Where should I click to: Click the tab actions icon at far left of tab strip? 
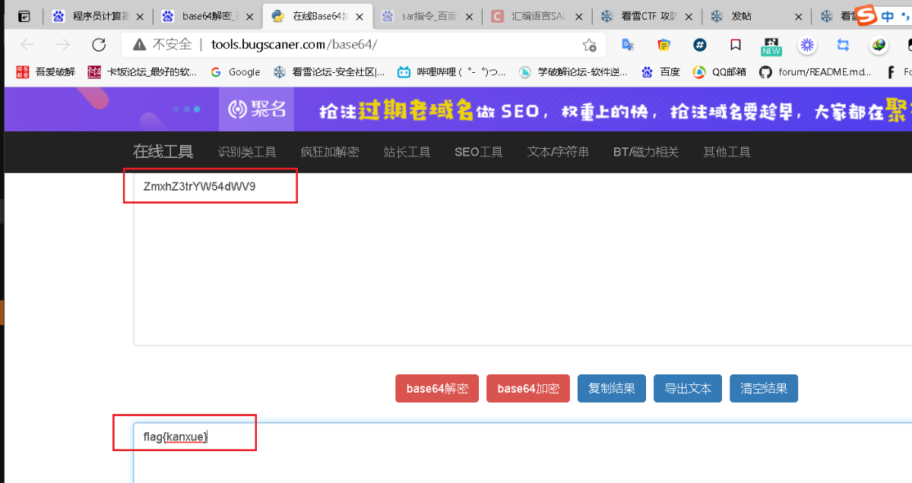click(x=24, y=16)
